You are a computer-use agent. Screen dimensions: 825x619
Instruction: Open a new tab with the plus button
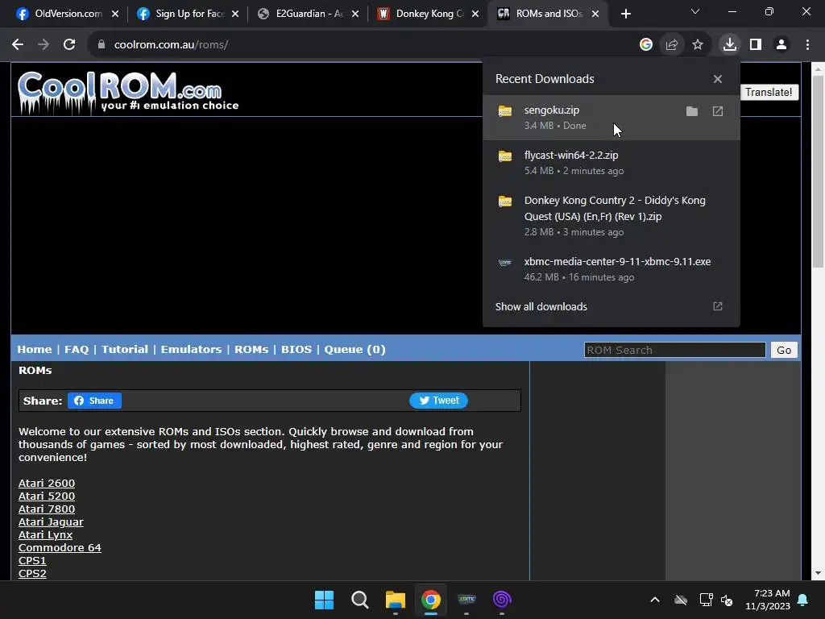625,14
